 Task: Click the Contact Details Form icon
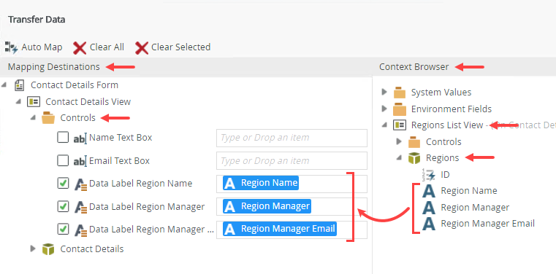pyautogui.click(x=20, y=85)
